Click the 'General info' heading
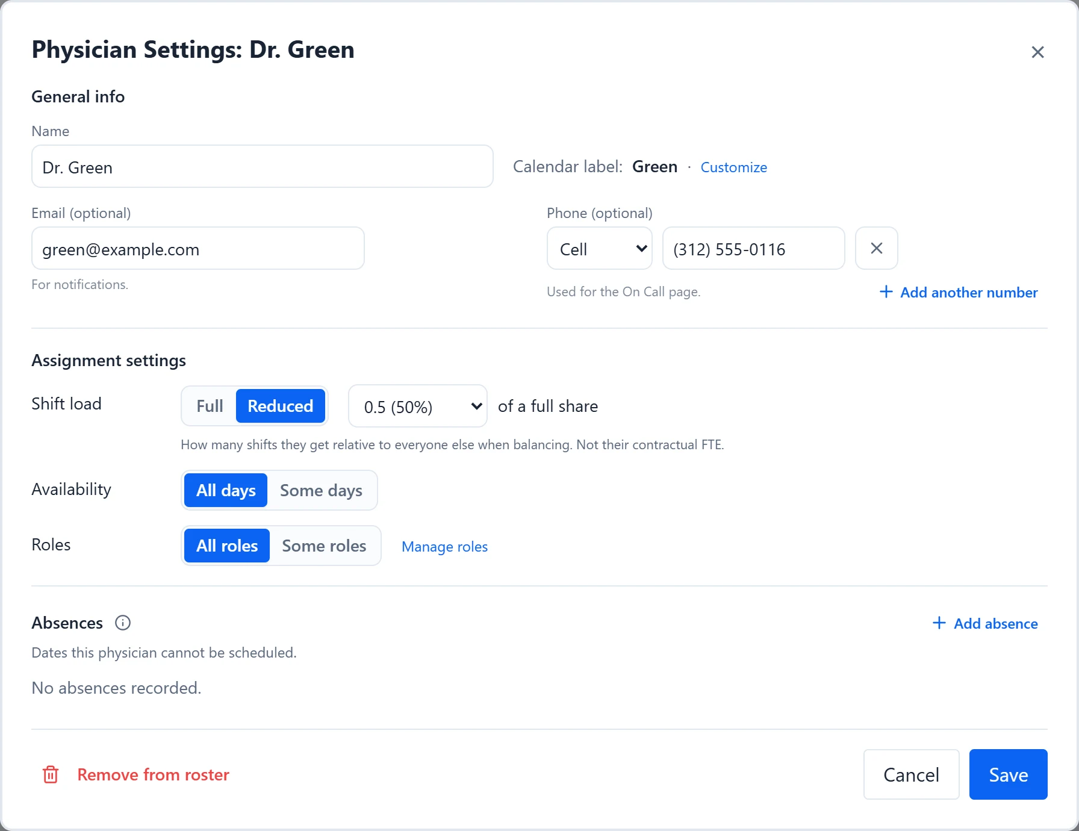This screenshot has width=1079, height=831. pos(78,96)
